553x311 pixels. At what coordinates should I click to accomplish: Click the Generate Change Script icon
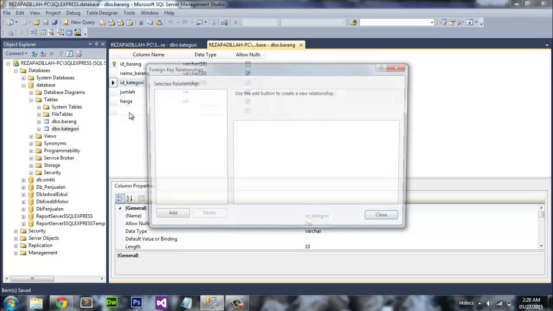pyautogui.click(x=10, y=32)
